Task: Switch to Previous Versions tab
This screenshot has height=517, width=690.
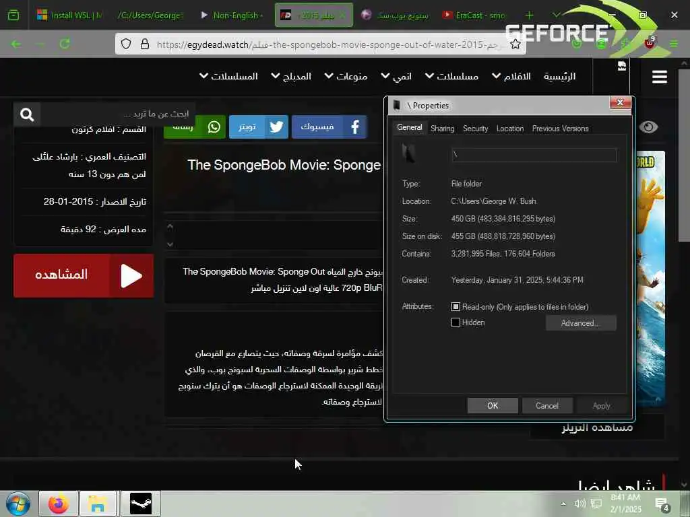Action: (x=560, y=129)
